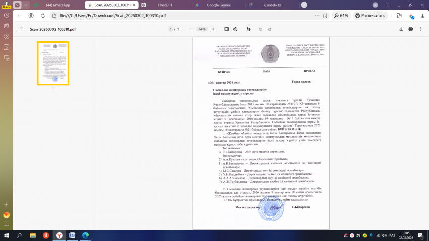
Task: Click the 64% zoom value field in PDF toolbar
Action: coord(202,29)
